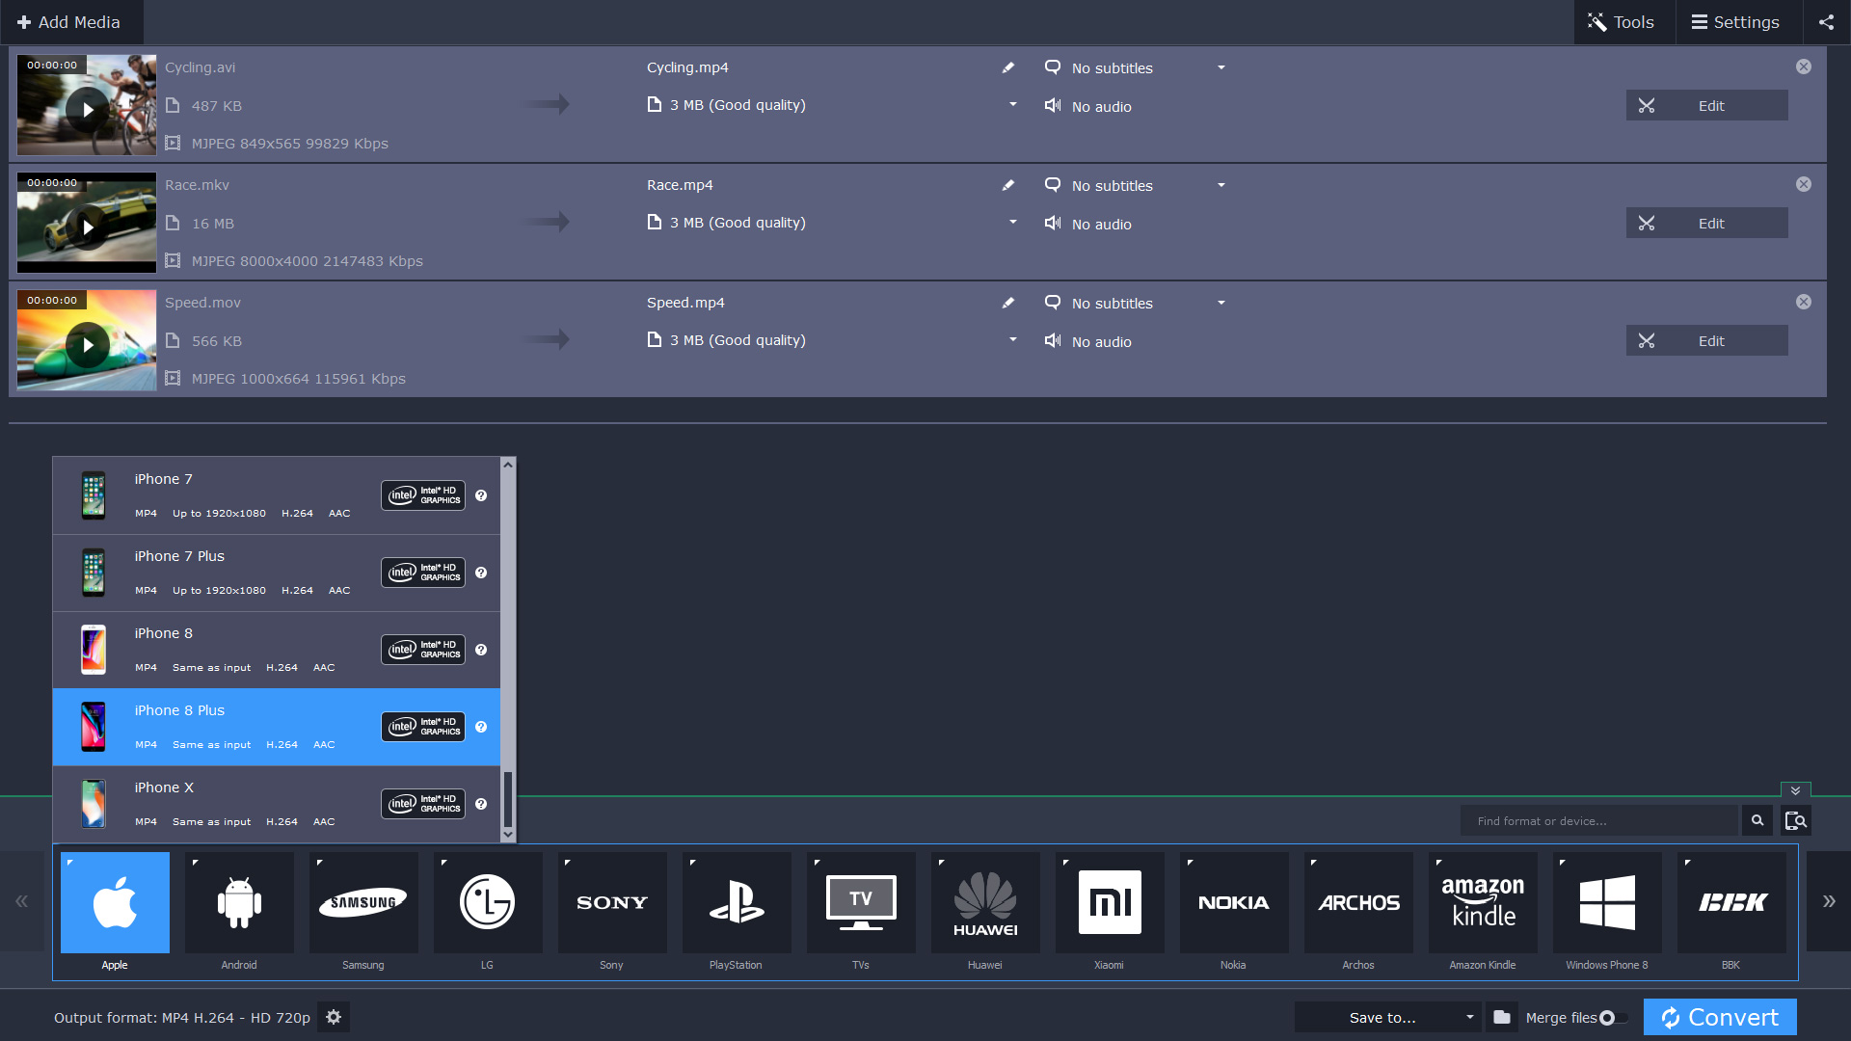
Task: Click the device detection icon near the search field
Action: (1796, 820)
